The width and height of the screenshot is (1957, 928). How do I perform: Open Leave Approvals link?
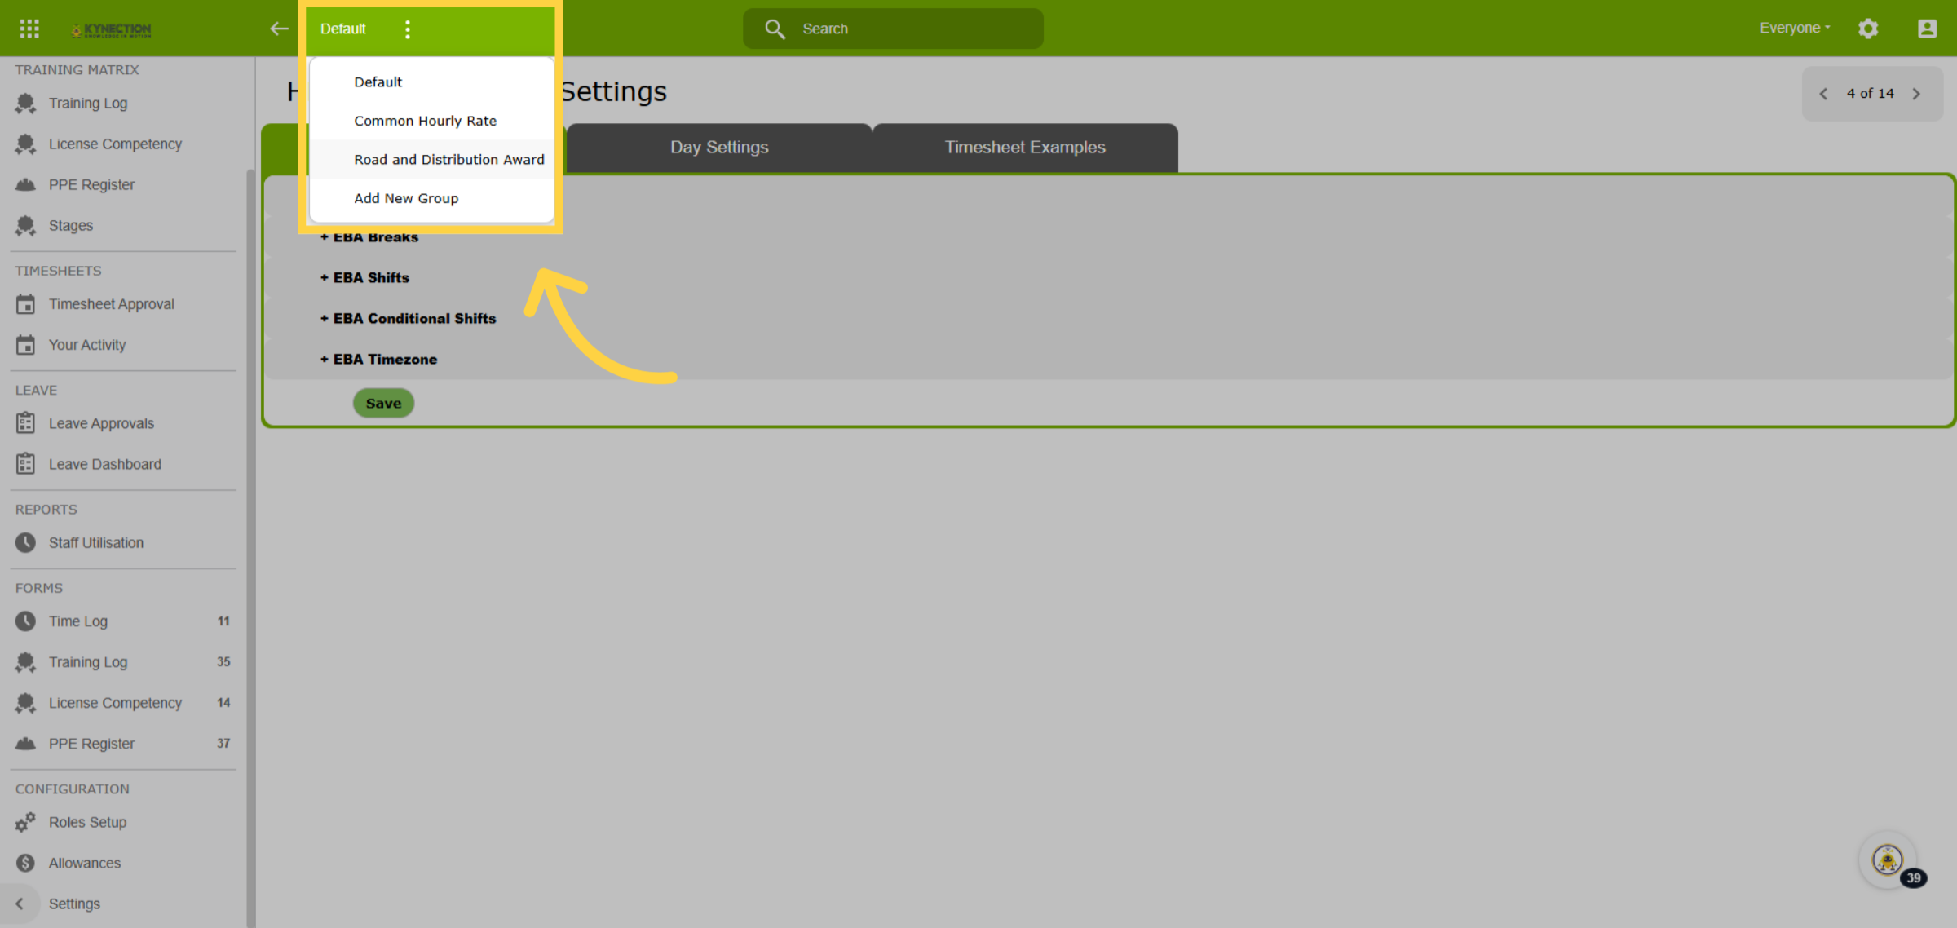pyautogui.click(x=101, y=423)
